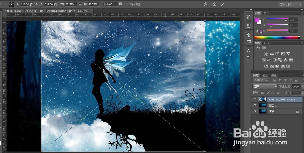Screen dimensions: 304x153
Task: Click the magenta foreground color swatch
Action: click(x=257, y=20)
